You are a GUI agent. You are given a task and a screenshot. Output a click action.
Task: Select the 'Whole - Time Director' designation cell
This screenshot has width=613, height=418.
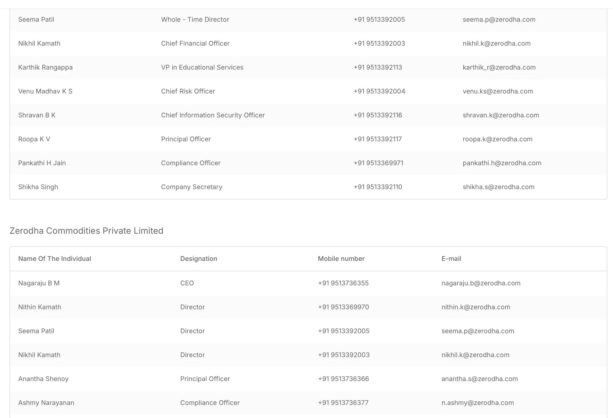pyautogui.click(x=195, y=20)
